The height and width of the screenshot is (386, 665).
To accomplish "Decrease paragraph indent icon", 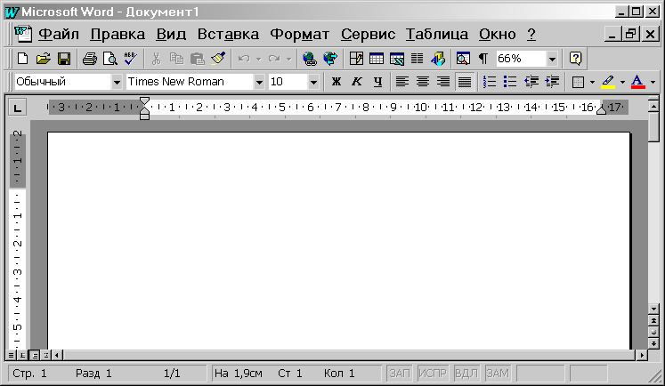I will pos(531,81).
